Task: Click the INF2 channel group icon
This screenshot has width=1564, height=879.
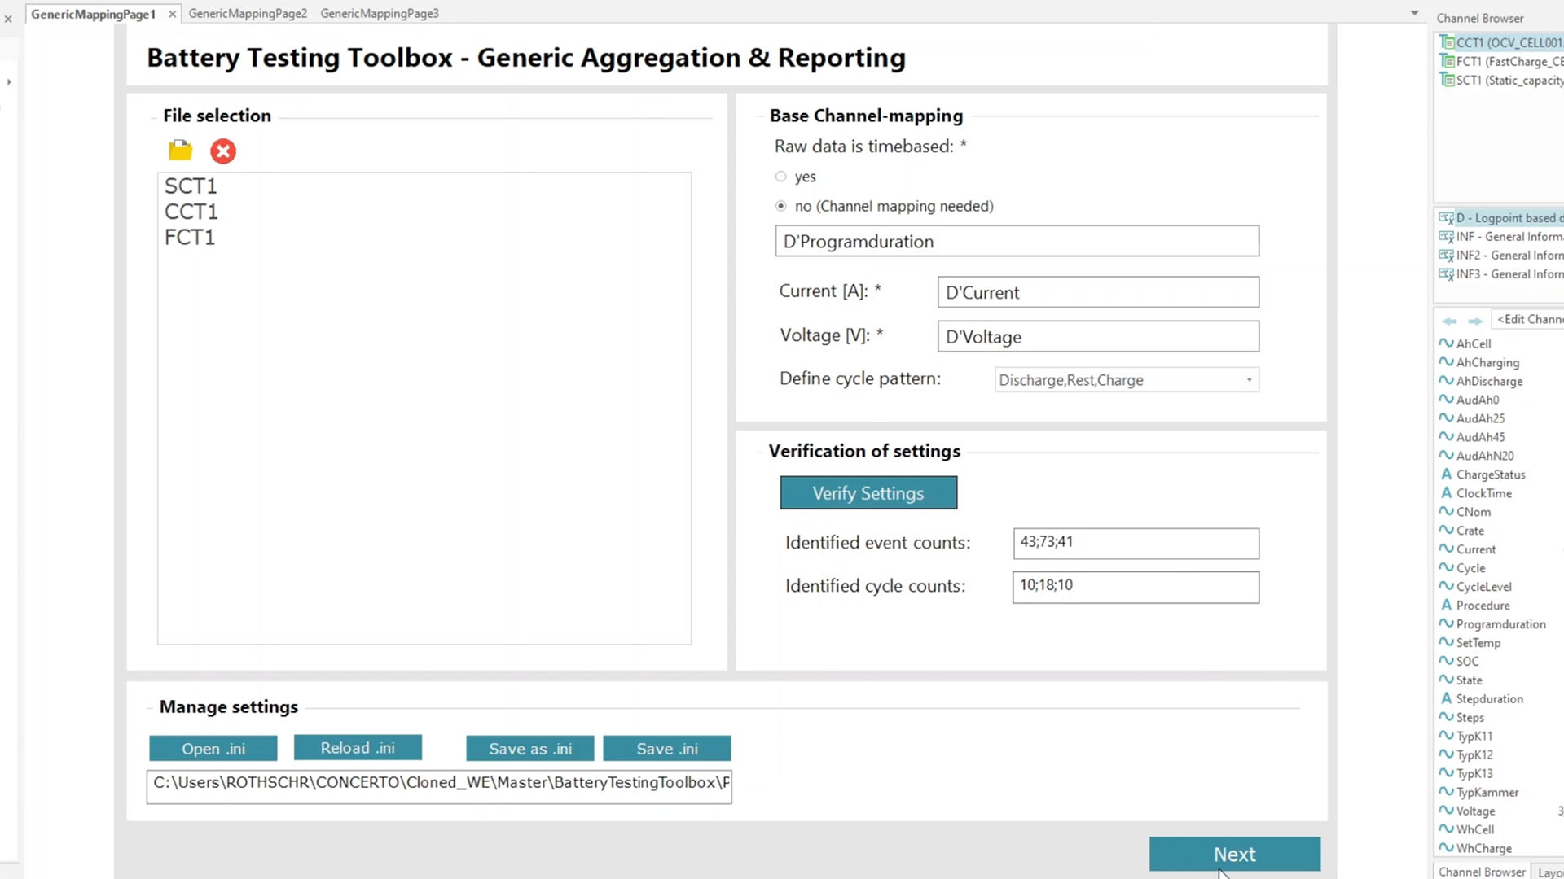Action: point(1446,256)
